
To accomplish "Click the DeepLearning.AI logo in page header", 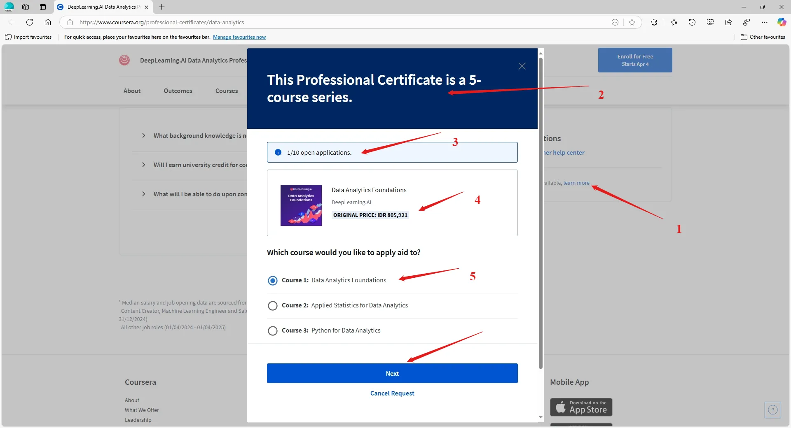I will 124,60.
